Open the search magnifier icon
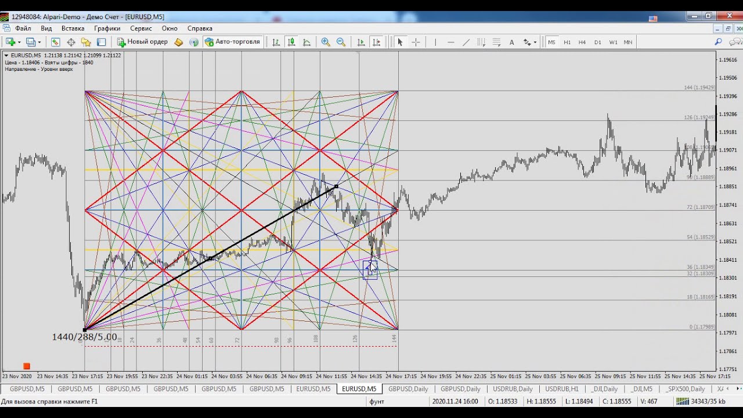This screenshot has width=743, height=418. 719,42
